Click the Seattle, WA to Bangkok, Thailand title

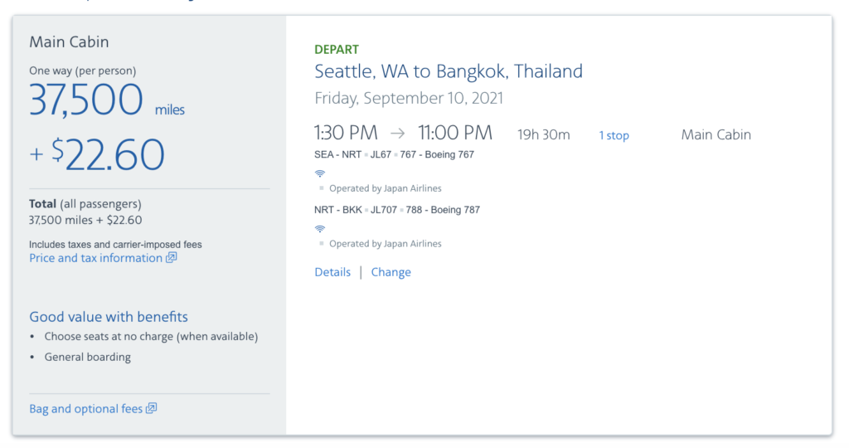449,71
